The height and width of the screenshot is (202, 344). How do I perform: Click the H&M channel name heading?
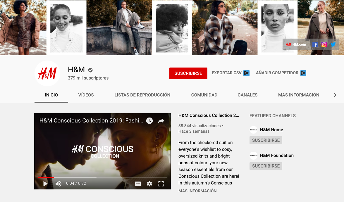click(76, 70)
